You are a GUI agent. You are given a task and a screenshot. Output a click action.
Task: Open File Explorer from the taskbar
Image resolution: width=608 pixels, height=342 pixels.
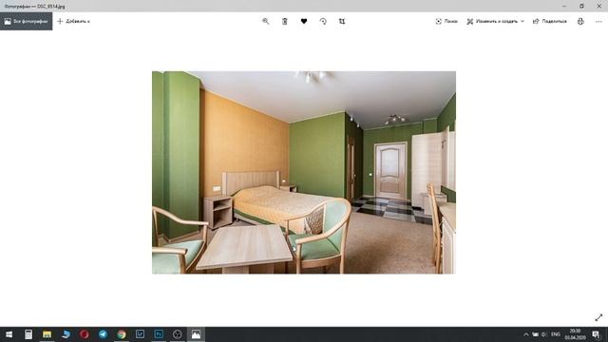[x=47, y=334]
